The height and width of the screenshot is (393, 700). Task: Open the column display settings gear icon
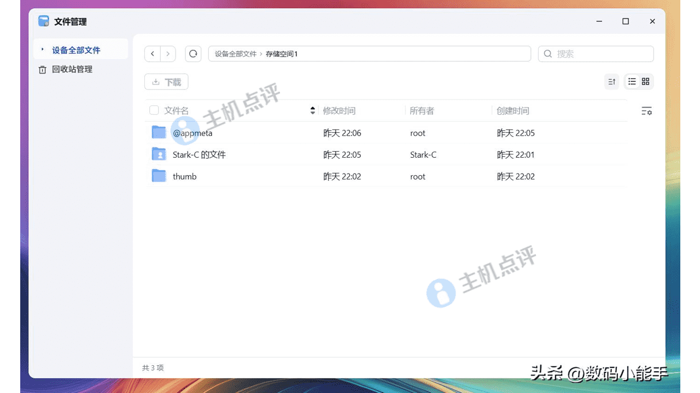(646, 111)
